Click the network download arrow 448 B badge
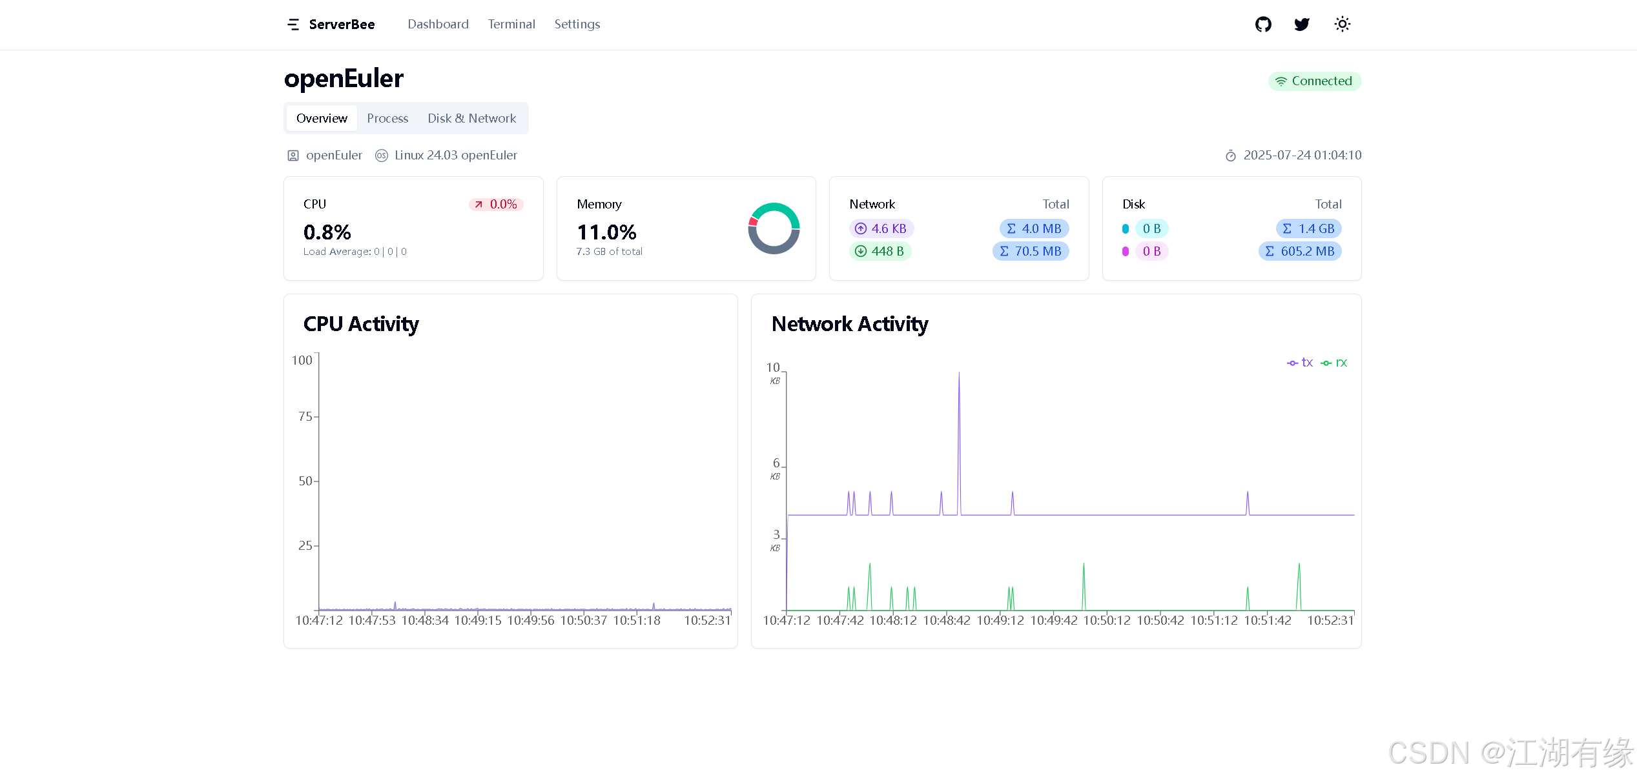Viewport: 1637px width, 779px height. click(x=880, y=251)
